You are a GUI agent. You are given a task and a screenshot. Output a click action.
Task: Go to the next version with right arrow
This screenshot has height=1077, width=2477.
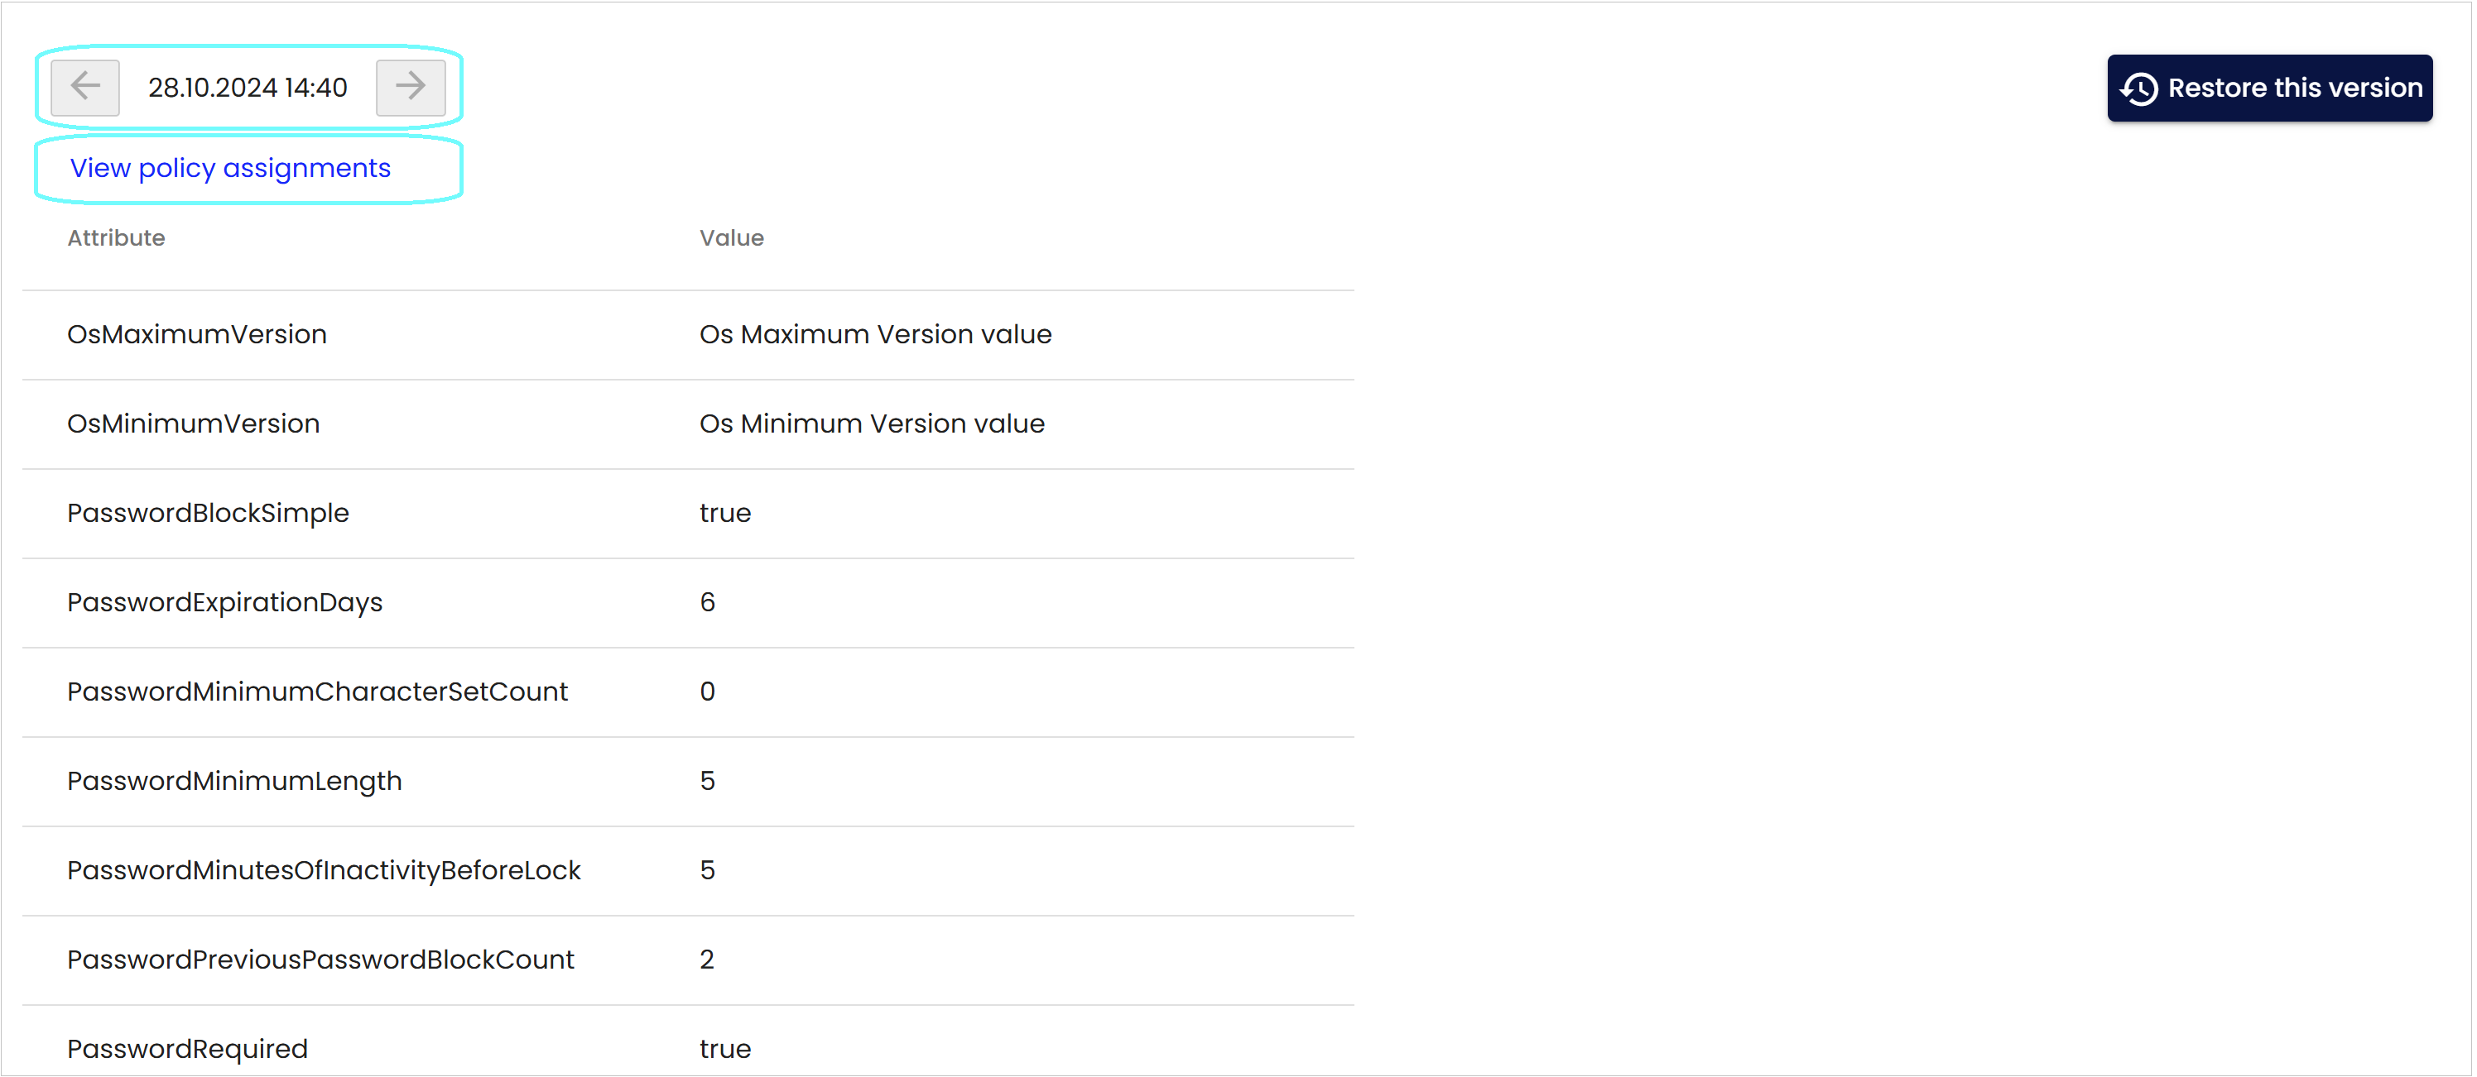click(411, 88)
